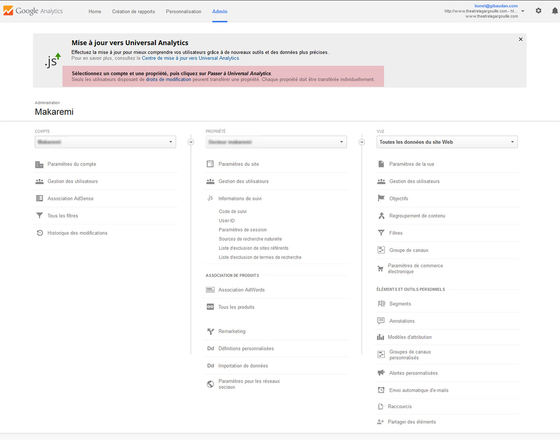Open Sources de recherche naturelle
This screenshot has height=440, width=560.
tap(250, 239)
